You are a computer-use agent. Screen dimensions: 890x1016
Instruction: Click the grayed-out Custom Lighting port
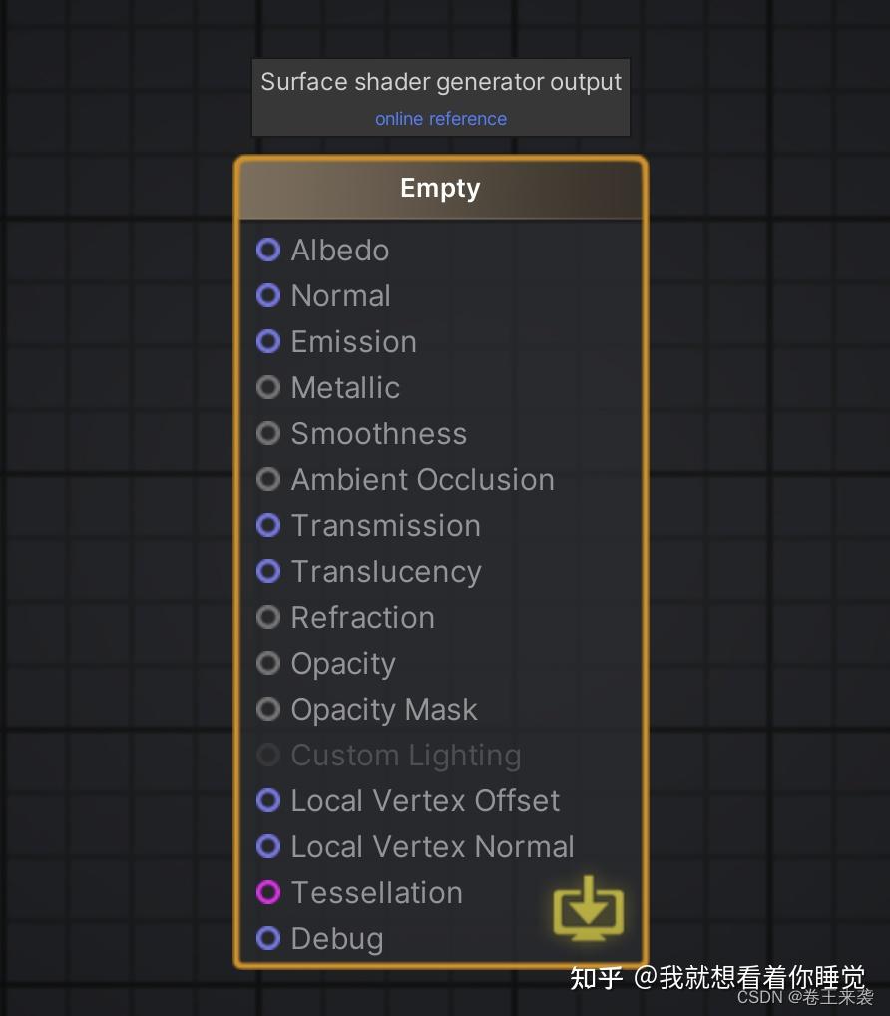(x=267, y=755)
